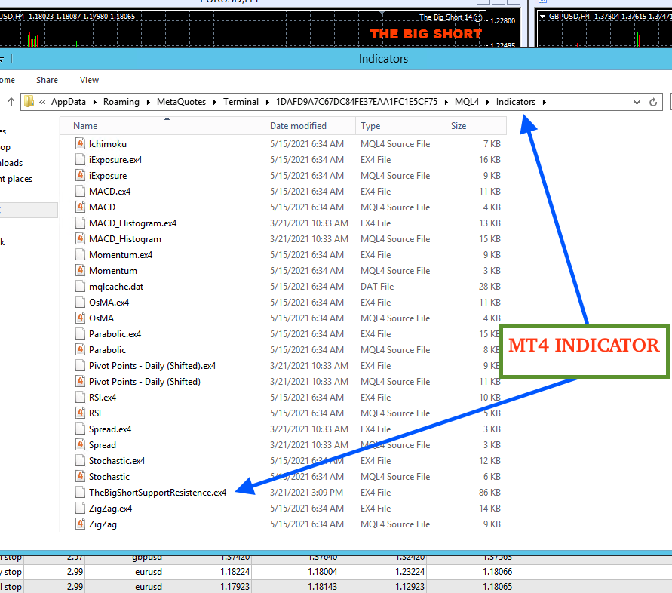Click the Momentum source file icon
The height and width of the screenshot is (593, 672).
(x=80, y=270)
